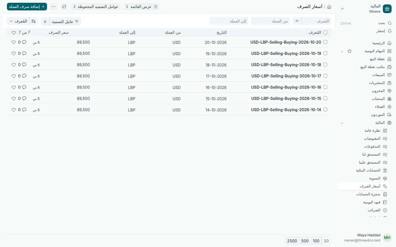Open the عرض القائمة view dropdown
The image size is (396, 247).
(141, 7)
